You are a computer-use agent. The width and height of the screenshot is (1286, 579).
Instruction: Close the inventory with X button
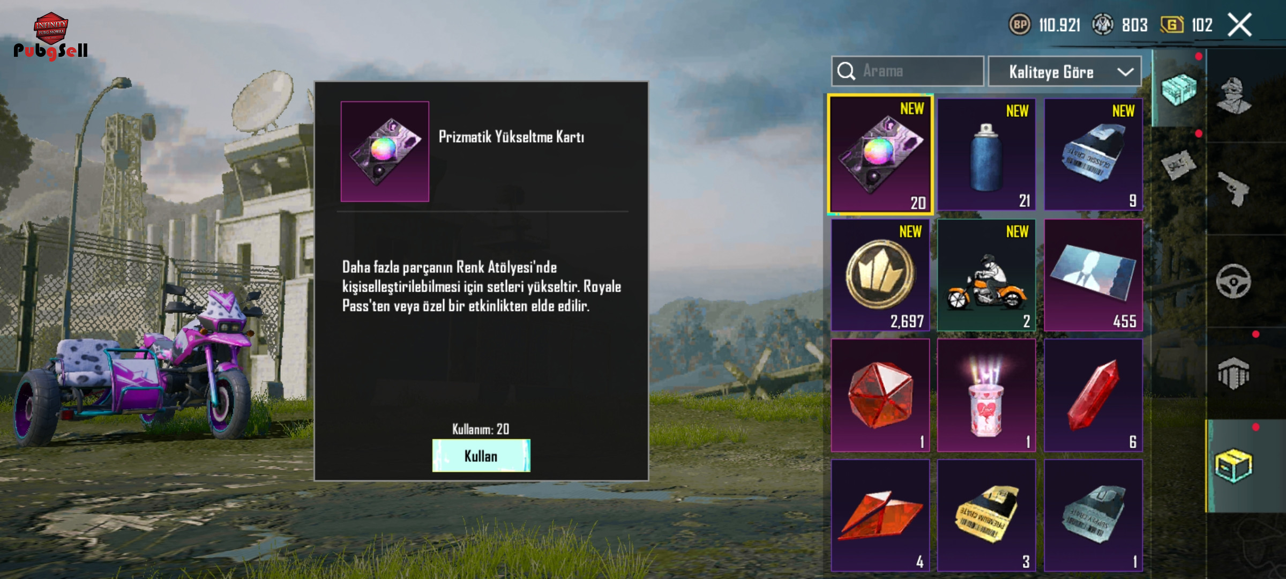[1239, 25]
